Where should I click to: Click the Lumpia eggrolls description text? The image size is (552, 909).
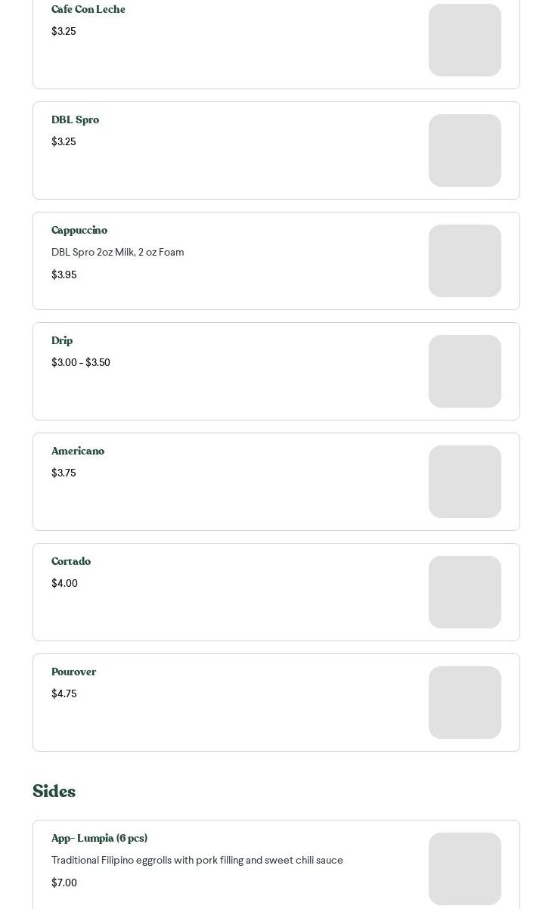[x=197, y=861]
